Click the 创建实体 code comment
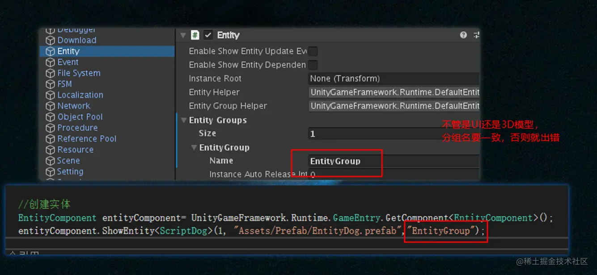The width and height of the screenshot is (597, 275). [44, 204]
